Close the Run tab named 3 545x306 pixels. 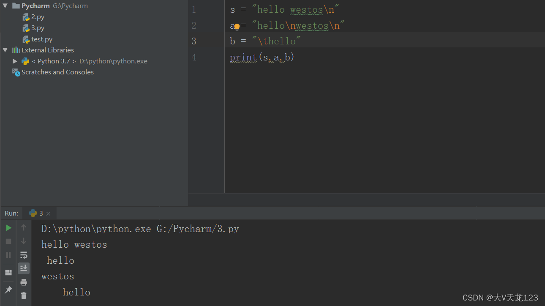(x=48, y=213)
